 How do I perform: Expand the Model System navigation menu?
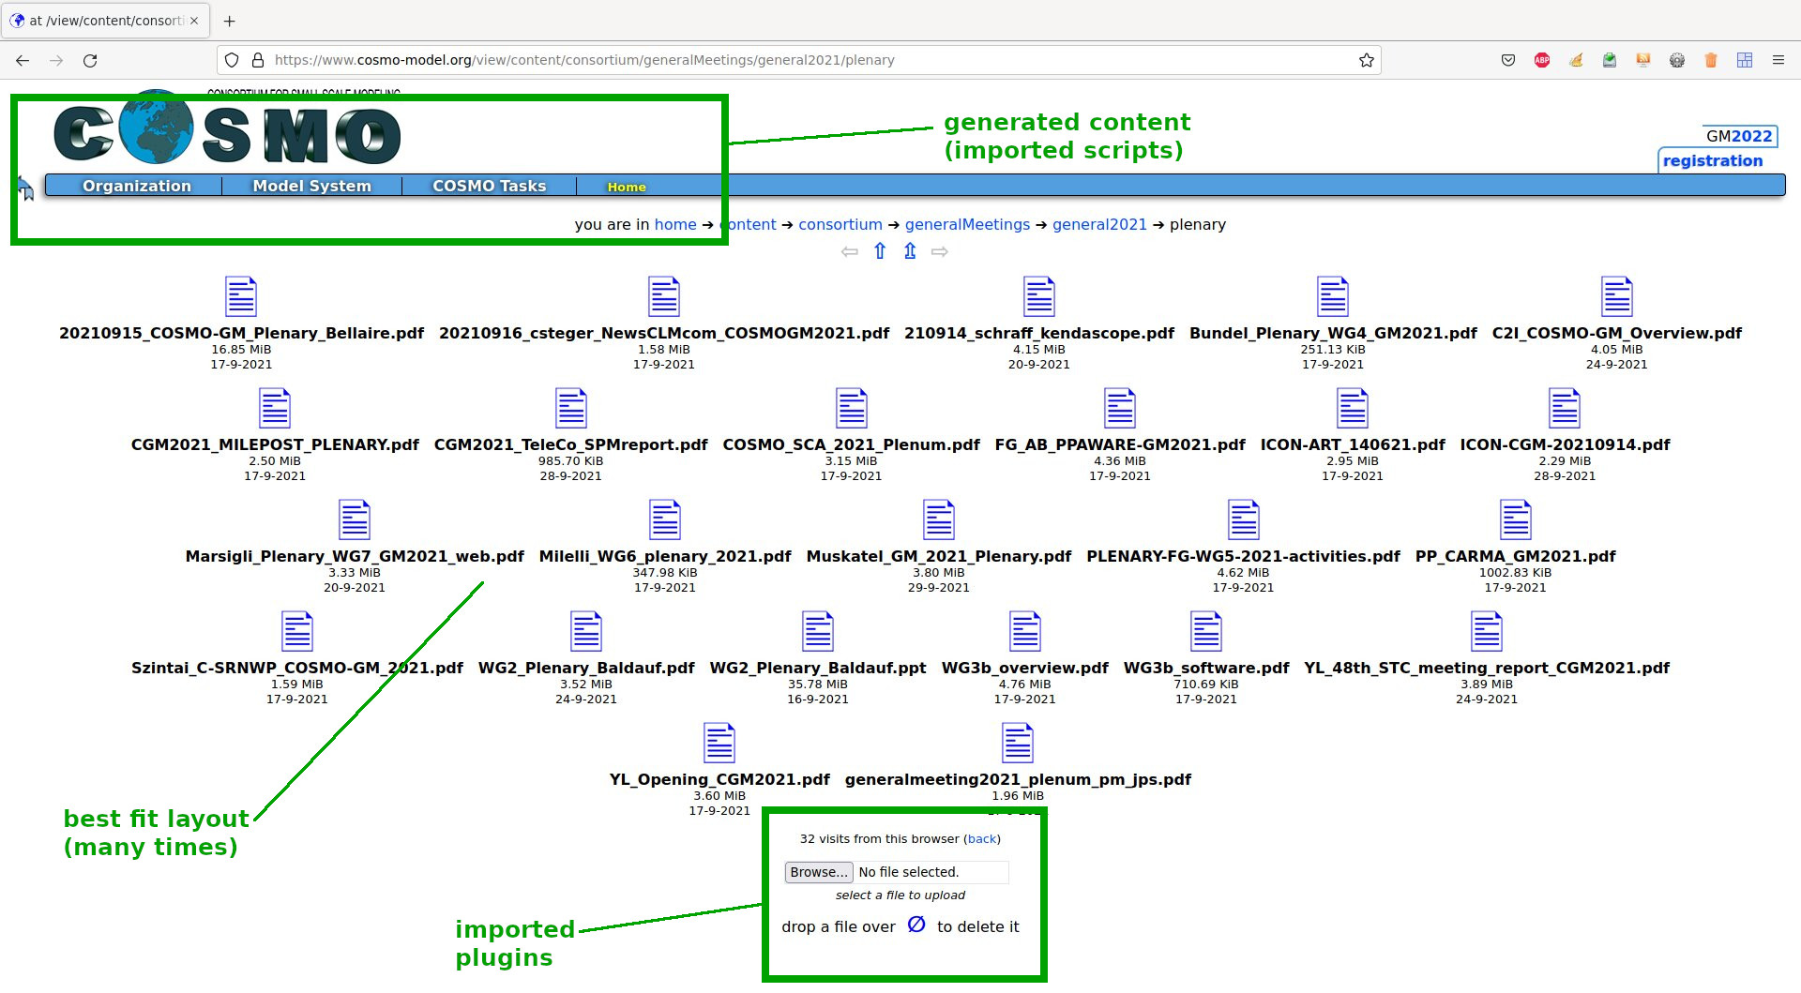[311, 186]
